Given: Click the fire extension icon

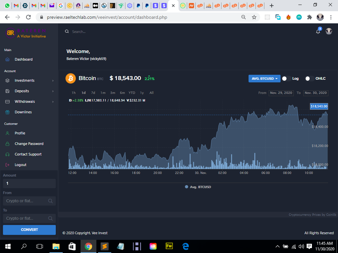Looking at the screenshot, I should (288, 17).
